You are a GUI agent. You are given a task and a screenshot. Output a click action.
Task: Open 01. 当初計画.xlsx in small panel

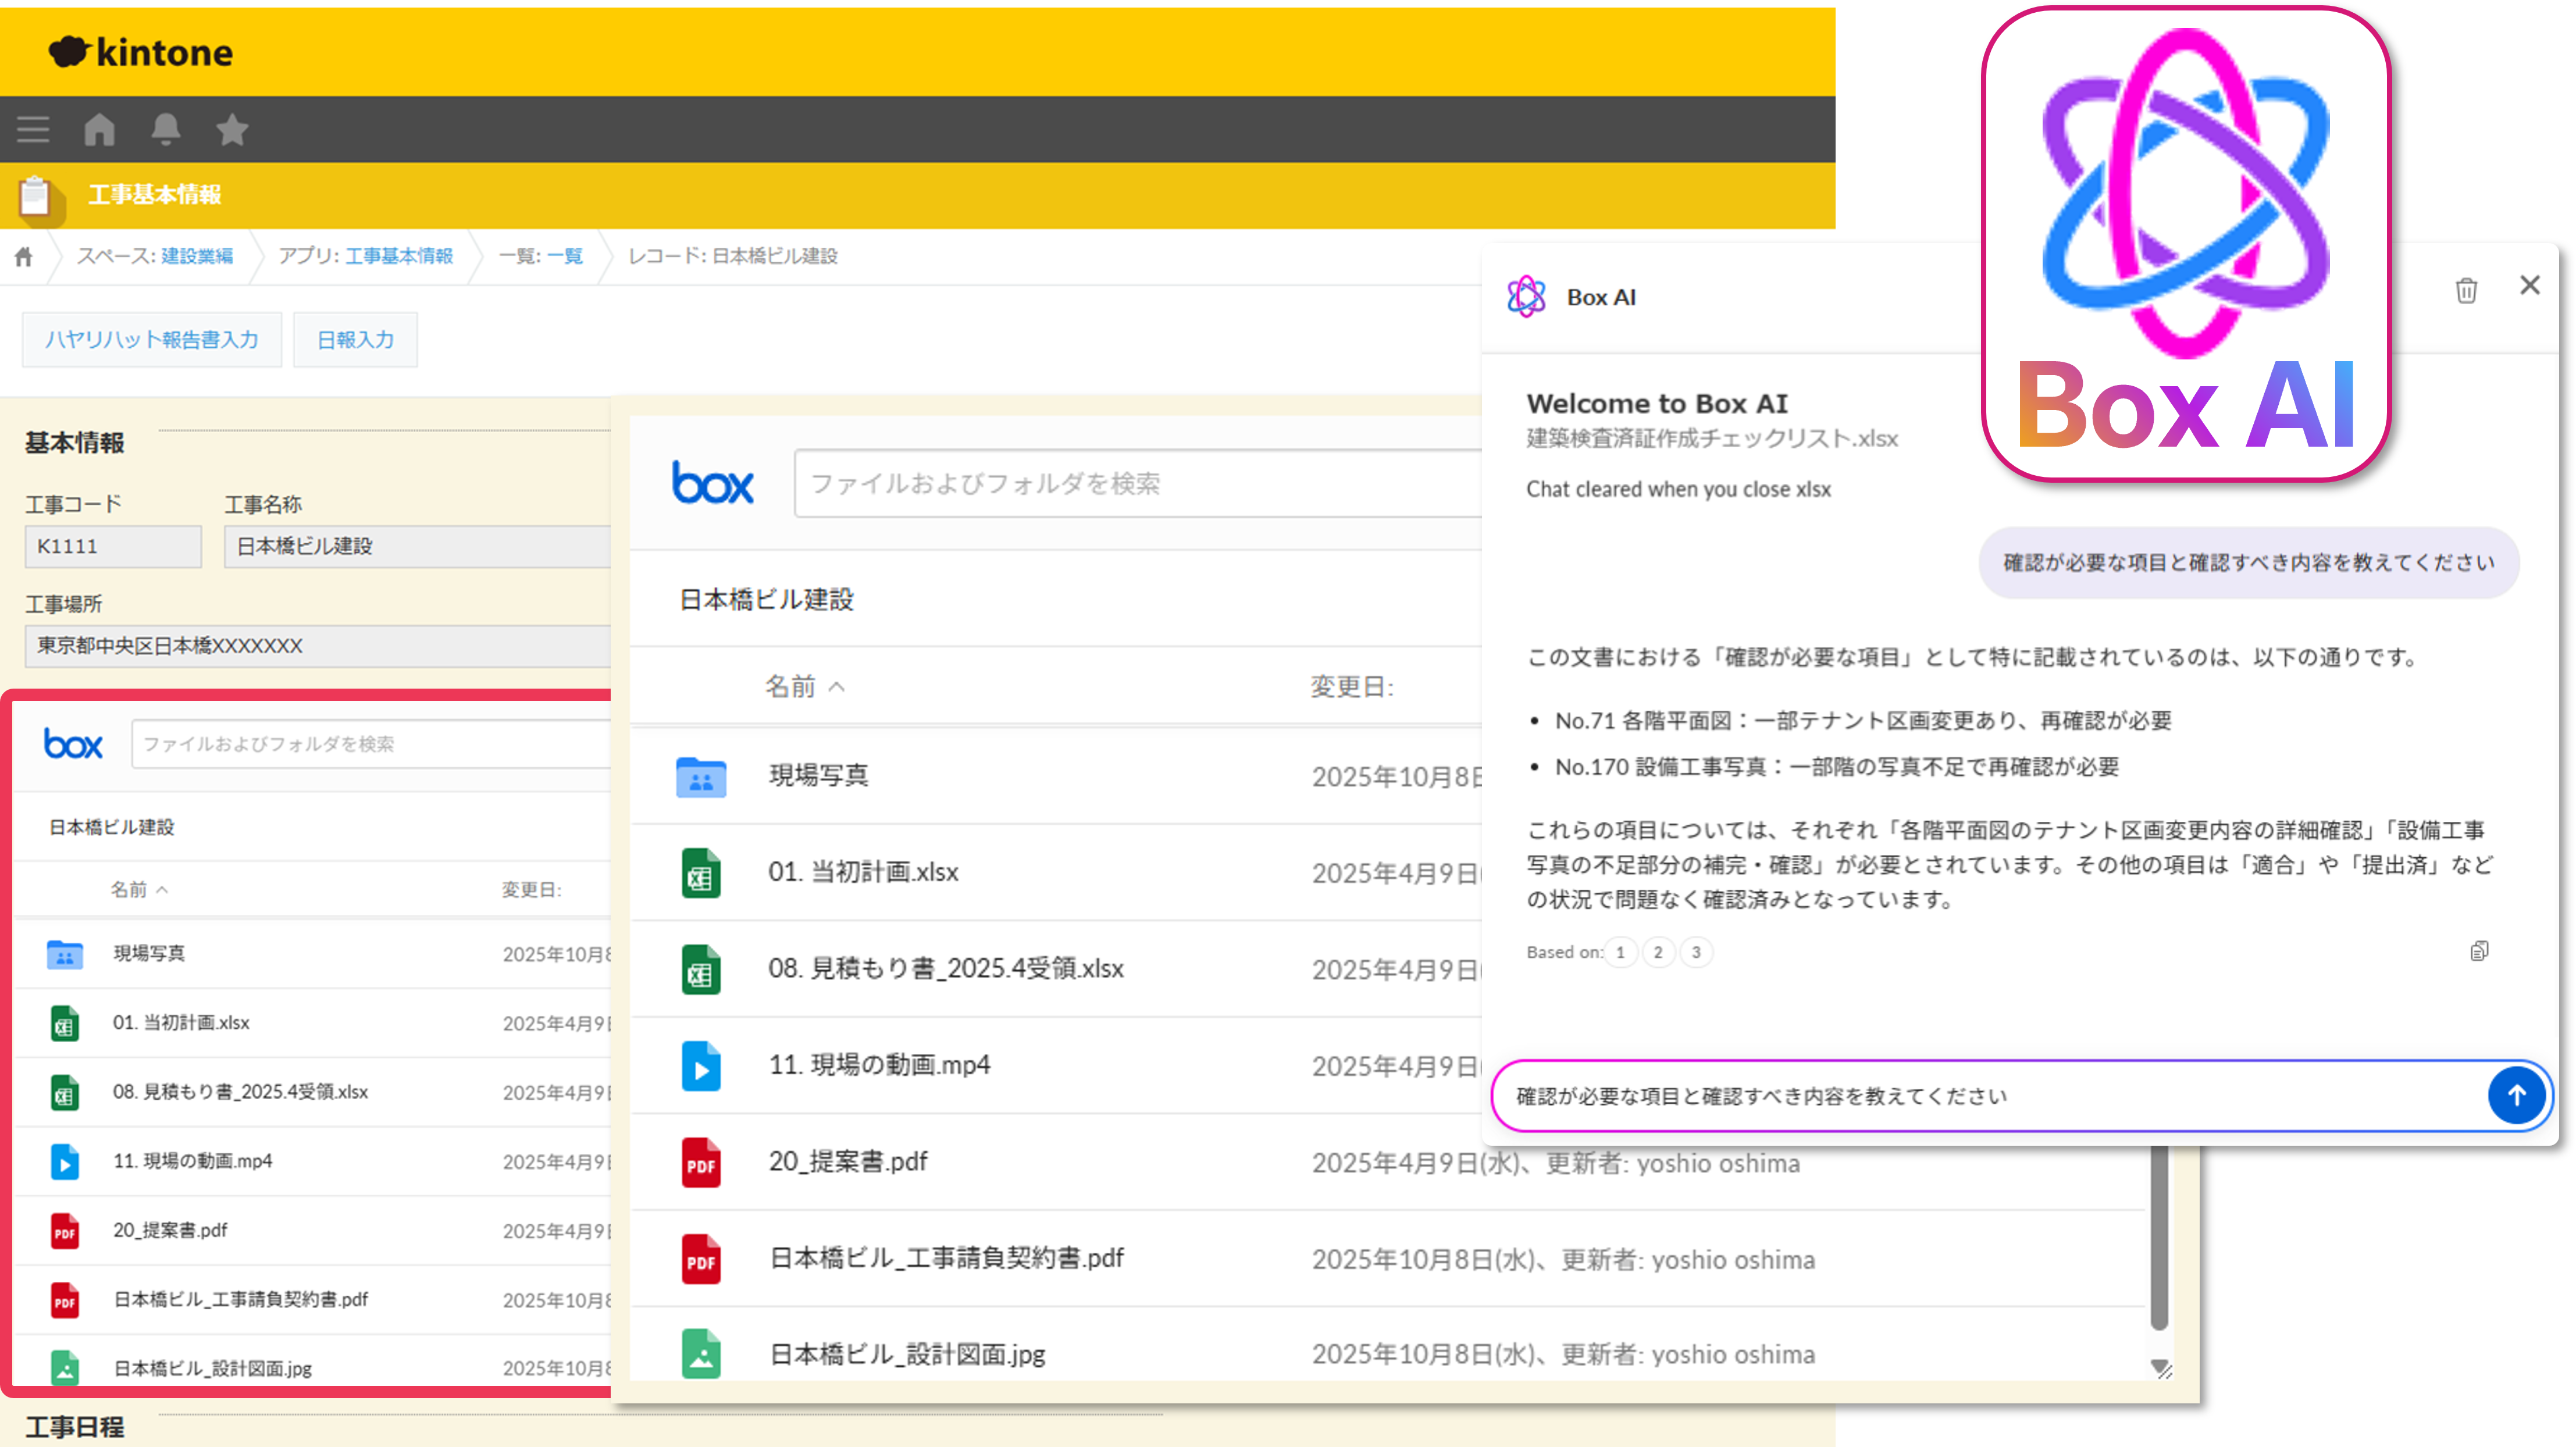(x=181, y=1023)
